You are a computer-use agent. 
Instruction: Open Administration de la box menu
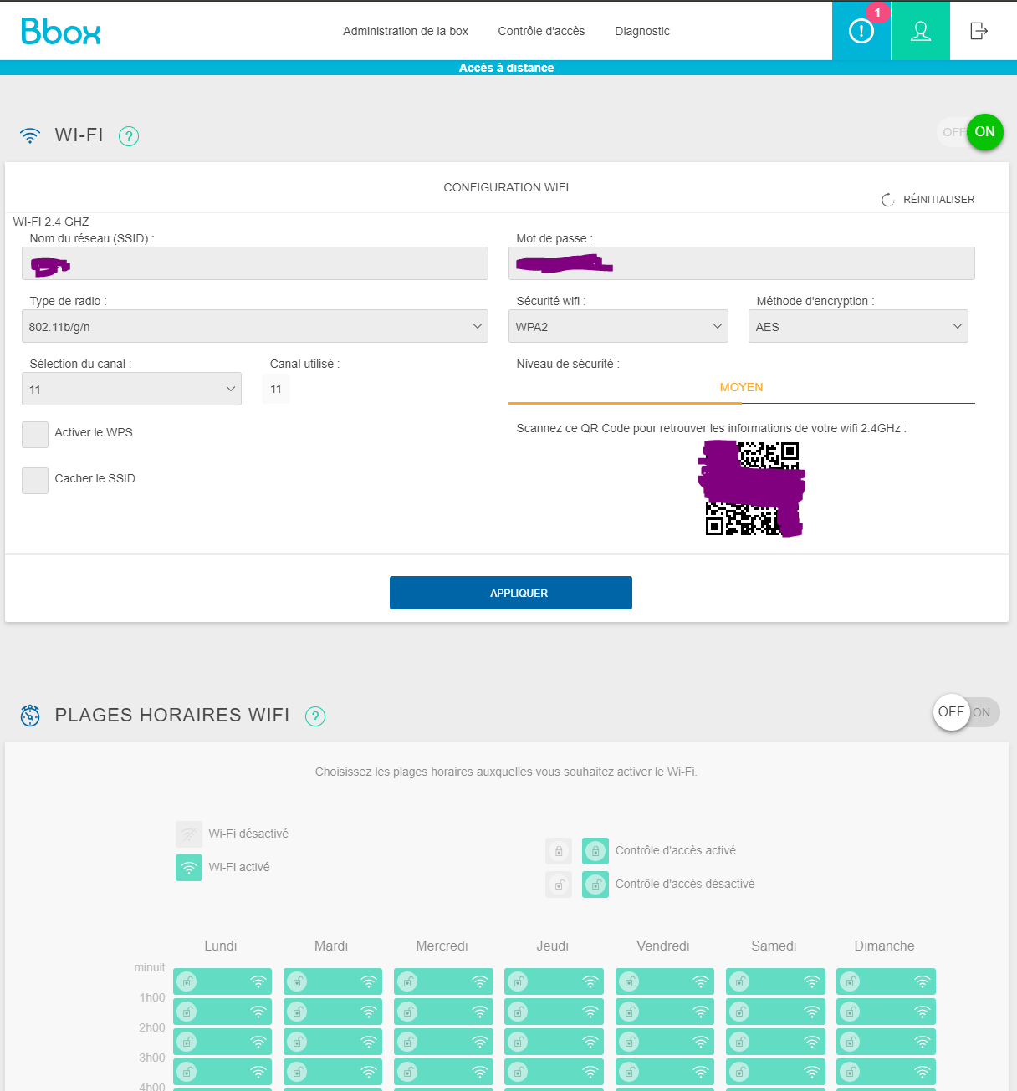point(406,31)
